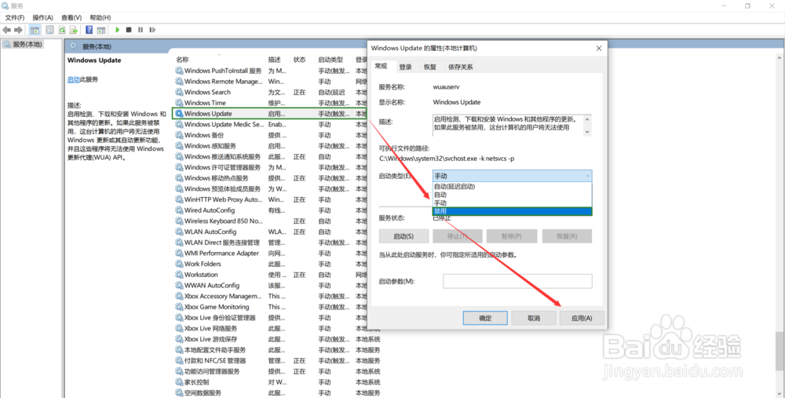This screenshot has width=785, height=398.
Task: Select the Windows Update Medic Se... service row
Action: tap(270, 125)
